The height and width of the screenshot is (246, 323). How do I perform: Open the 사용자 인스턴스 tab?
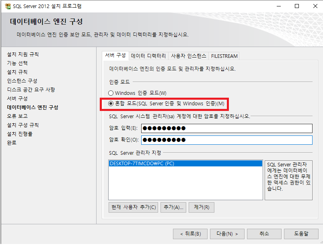pos(189,56)
